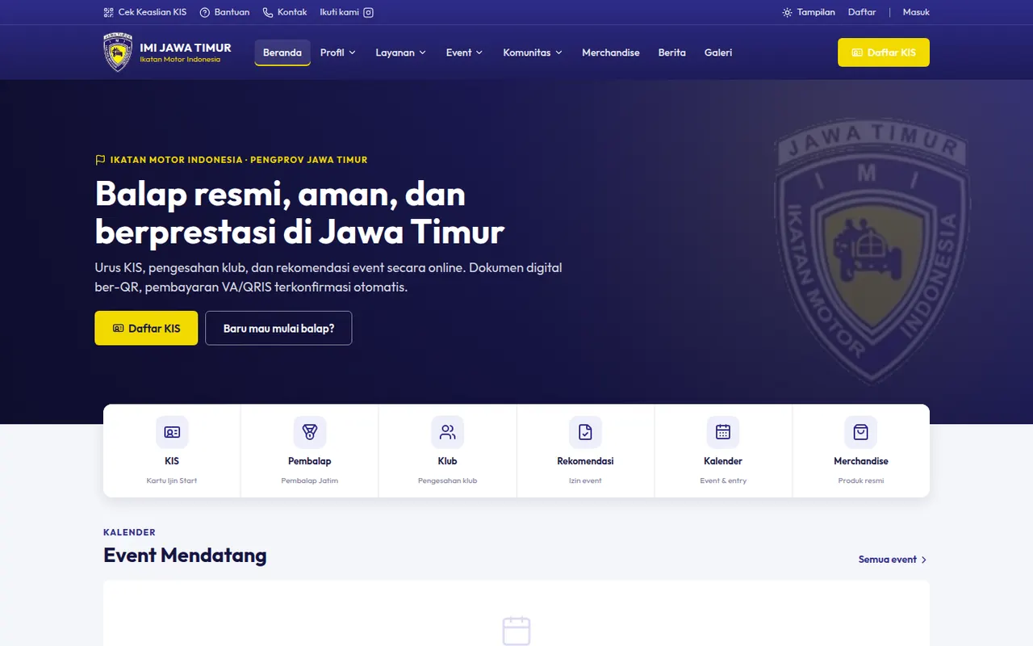
Task: Click the Kalender calendar icon tile
Action: coord(723,432)
